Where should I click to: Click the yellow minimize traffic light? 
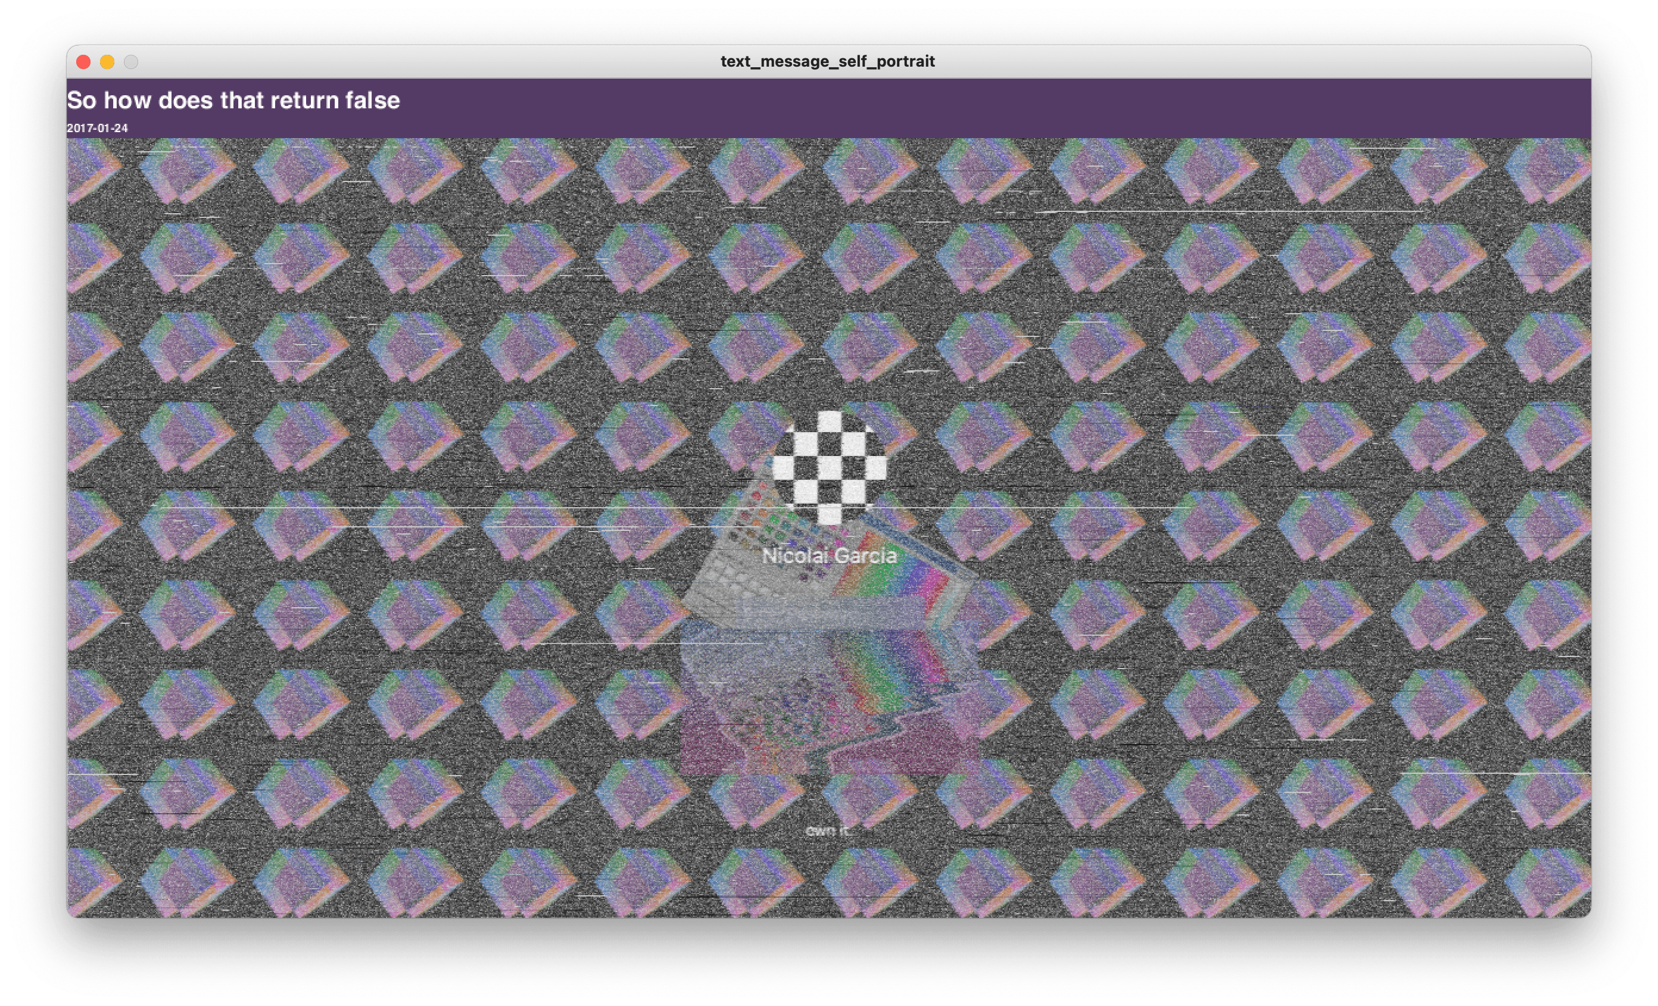coord(107,61)
